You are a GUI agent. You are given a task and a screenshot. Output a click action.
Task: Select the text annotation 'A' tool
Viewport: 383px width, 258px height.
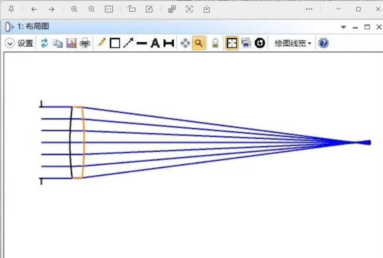155,43
